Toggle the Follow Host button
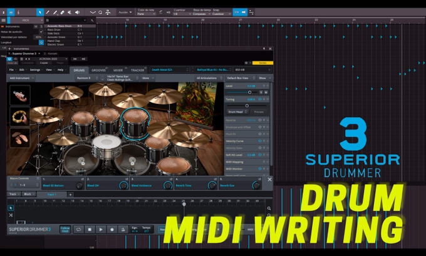This screenshot has height=256, width=426. (65, 229)
